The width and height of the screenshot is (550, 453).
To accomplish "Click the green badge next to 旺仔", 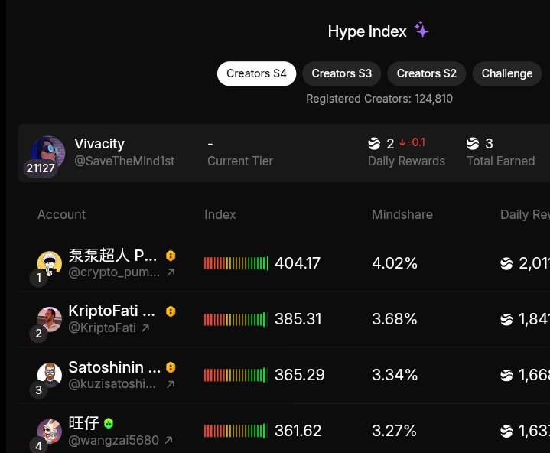I will (x=109, y=423).
